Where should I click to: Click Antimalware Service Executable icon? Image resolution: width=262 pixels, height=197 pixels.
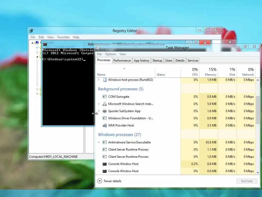(x=105, y=142)
